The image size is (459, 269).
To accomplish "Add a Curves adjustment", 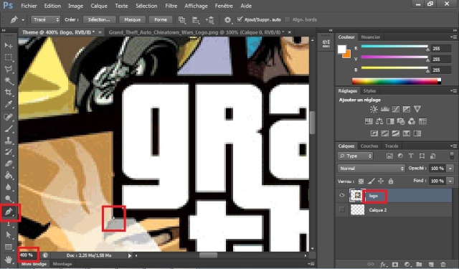I will [396, 110].
